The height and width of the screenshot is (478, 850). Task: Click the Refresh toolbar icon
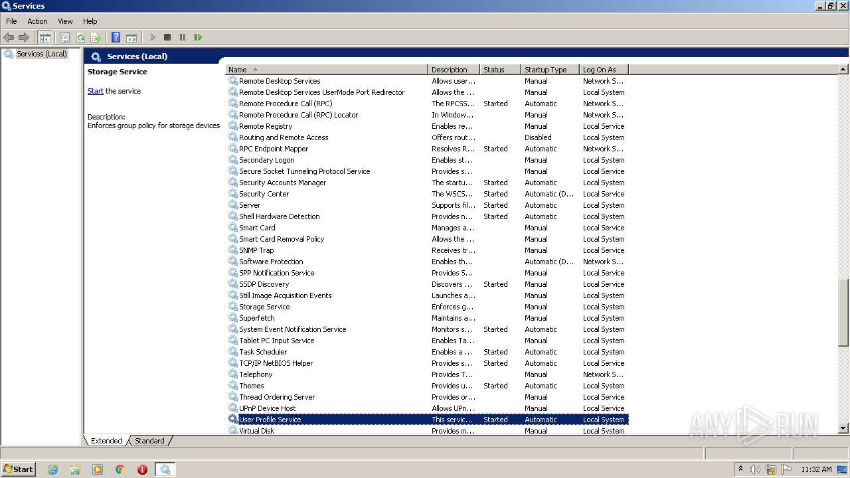pyautogui.click(x=80, y=37)
